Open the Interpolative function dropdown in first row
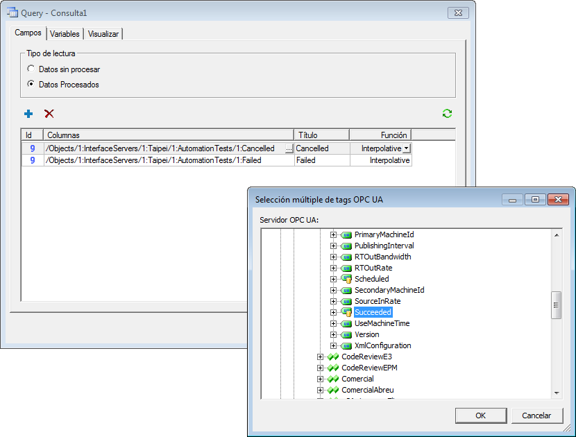The width and height of the screenshot is (576, 437). tap(407, 148)
